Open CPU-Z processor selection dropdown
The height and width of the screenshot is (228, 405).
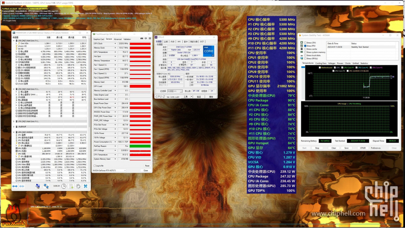[175, 91]
